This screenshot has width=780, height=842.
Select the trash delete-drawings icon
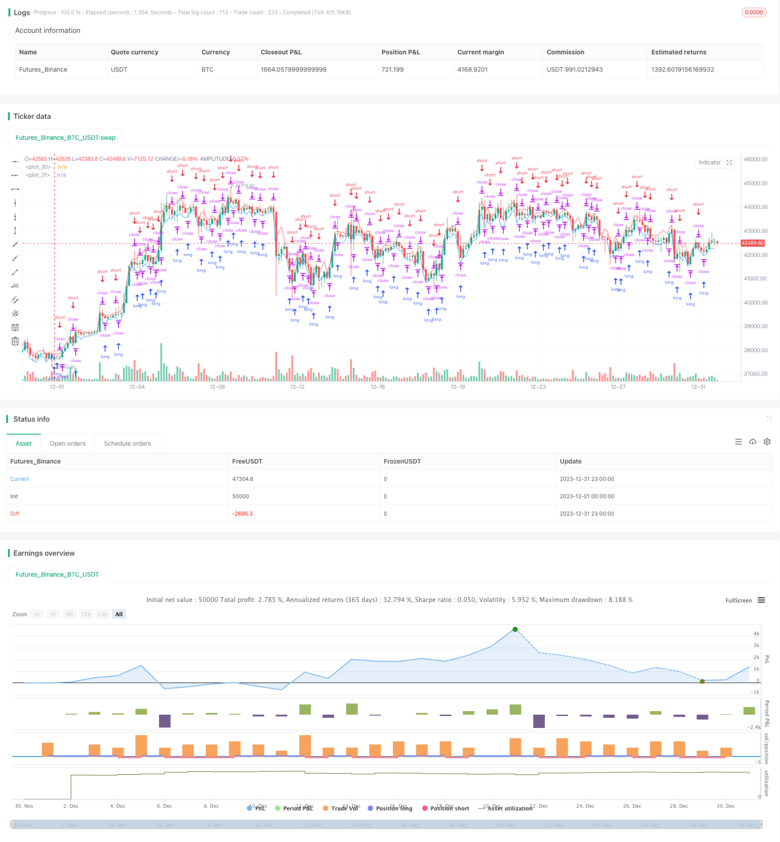[15, 341]
